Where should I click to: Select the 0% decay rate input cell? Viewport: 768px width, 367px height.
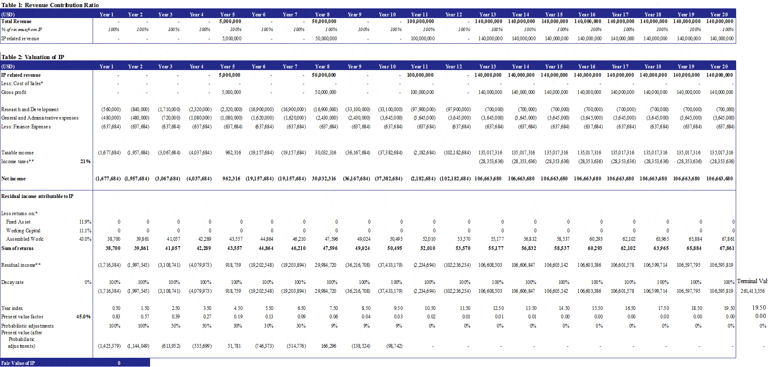[x=88, y=282]
